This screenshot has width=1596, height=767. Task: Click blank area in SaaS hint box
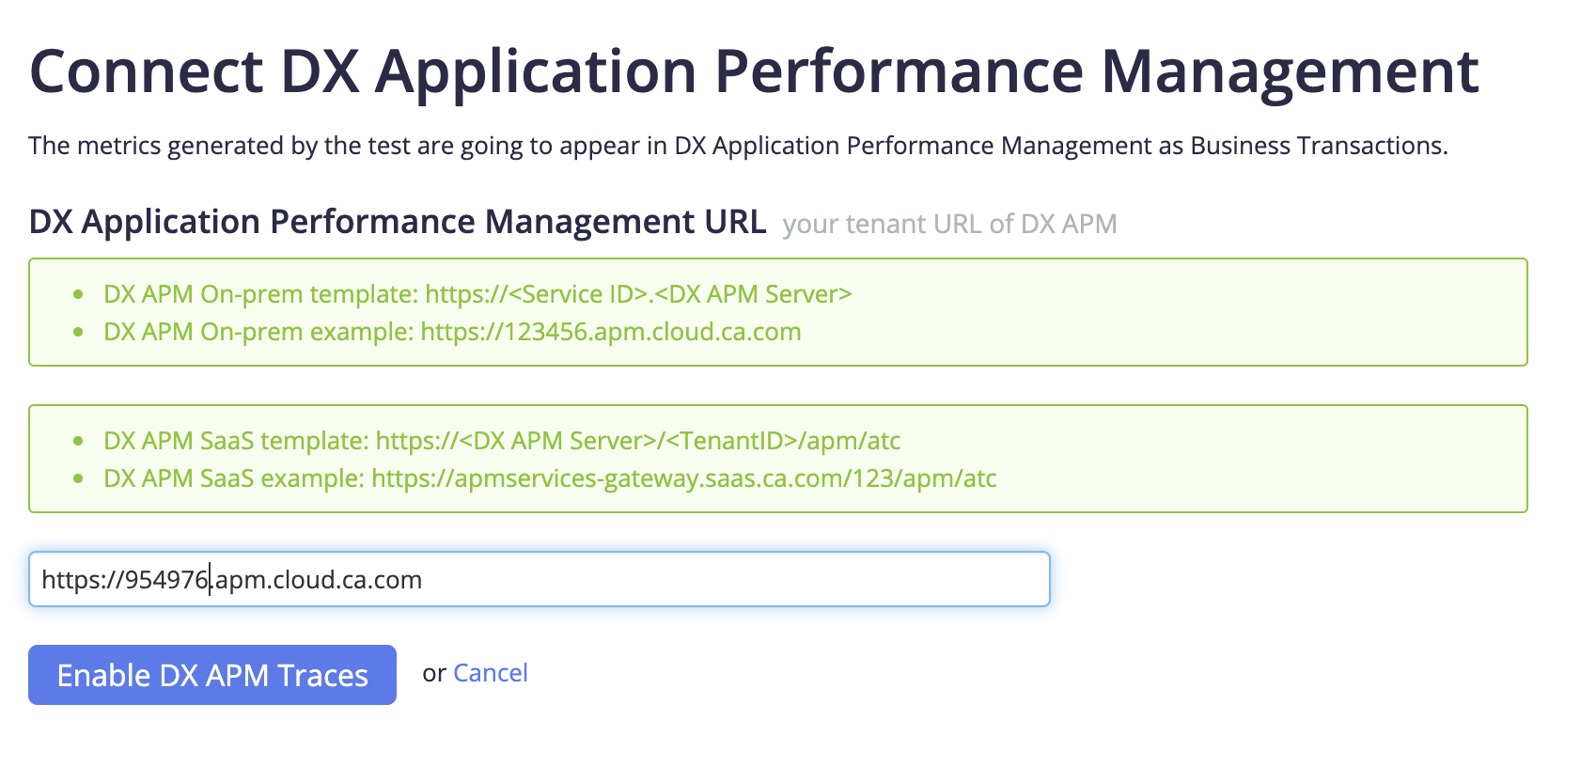click(x=1260, y=460)
